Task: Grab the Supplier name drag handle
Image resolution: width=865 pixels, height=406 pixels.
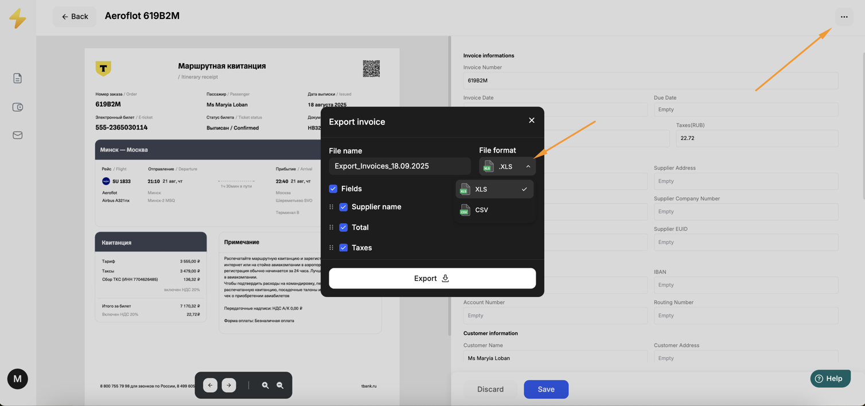Action: coord(331,207)
